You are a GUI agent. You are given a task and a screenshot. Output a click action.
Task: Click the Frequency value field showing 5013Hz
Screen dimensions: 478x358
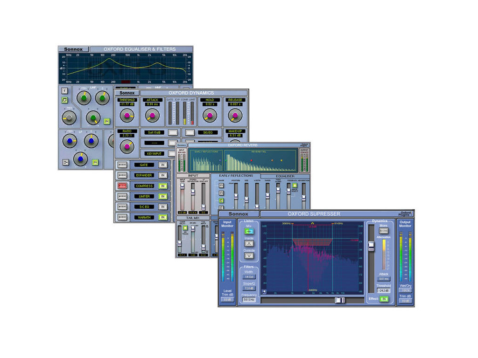249,300
